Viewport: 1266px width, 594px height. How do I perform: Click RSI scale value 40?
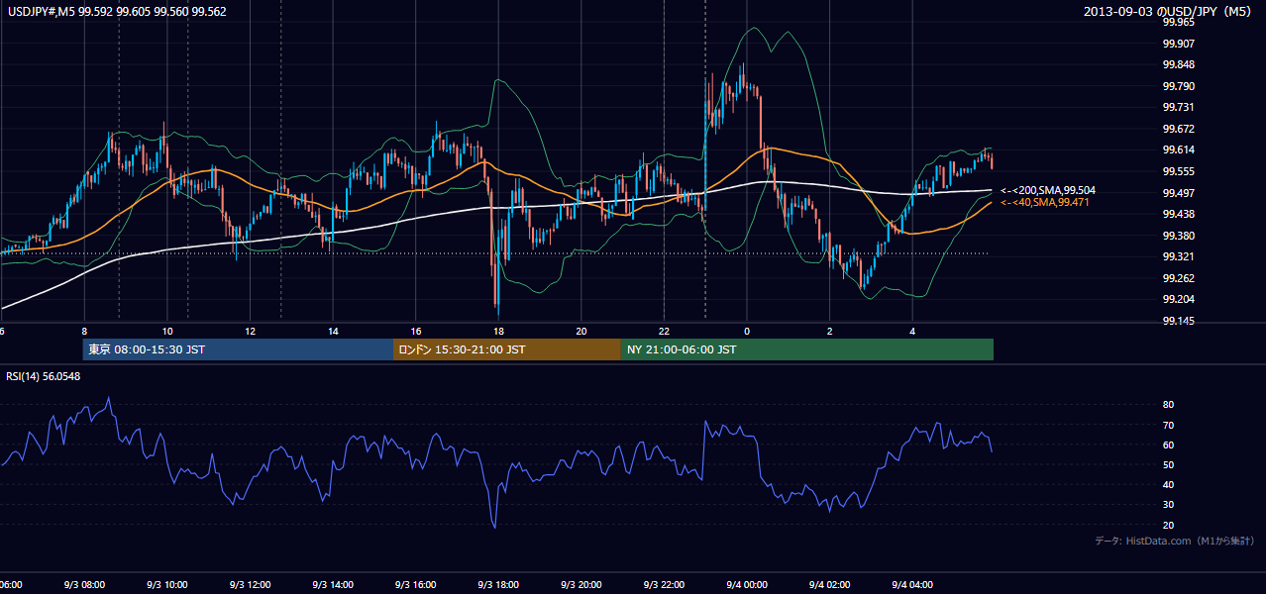point(1168,485)
